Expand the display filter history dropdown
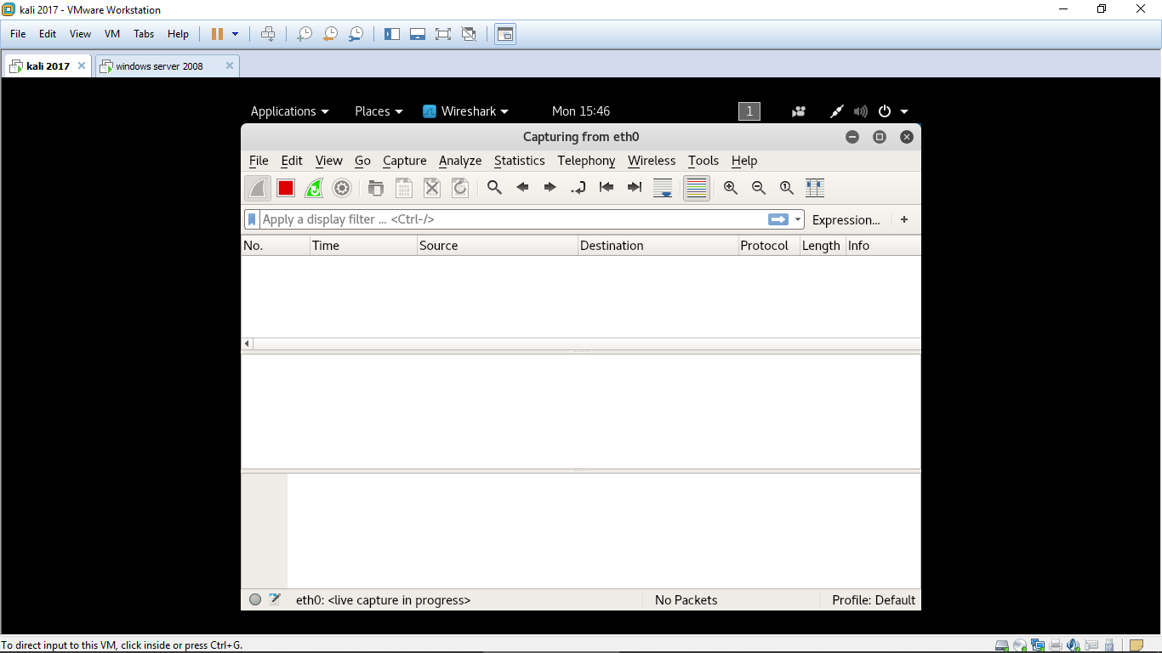The height and width of the screenshot is (653, 1162). (x=798, y=219)
